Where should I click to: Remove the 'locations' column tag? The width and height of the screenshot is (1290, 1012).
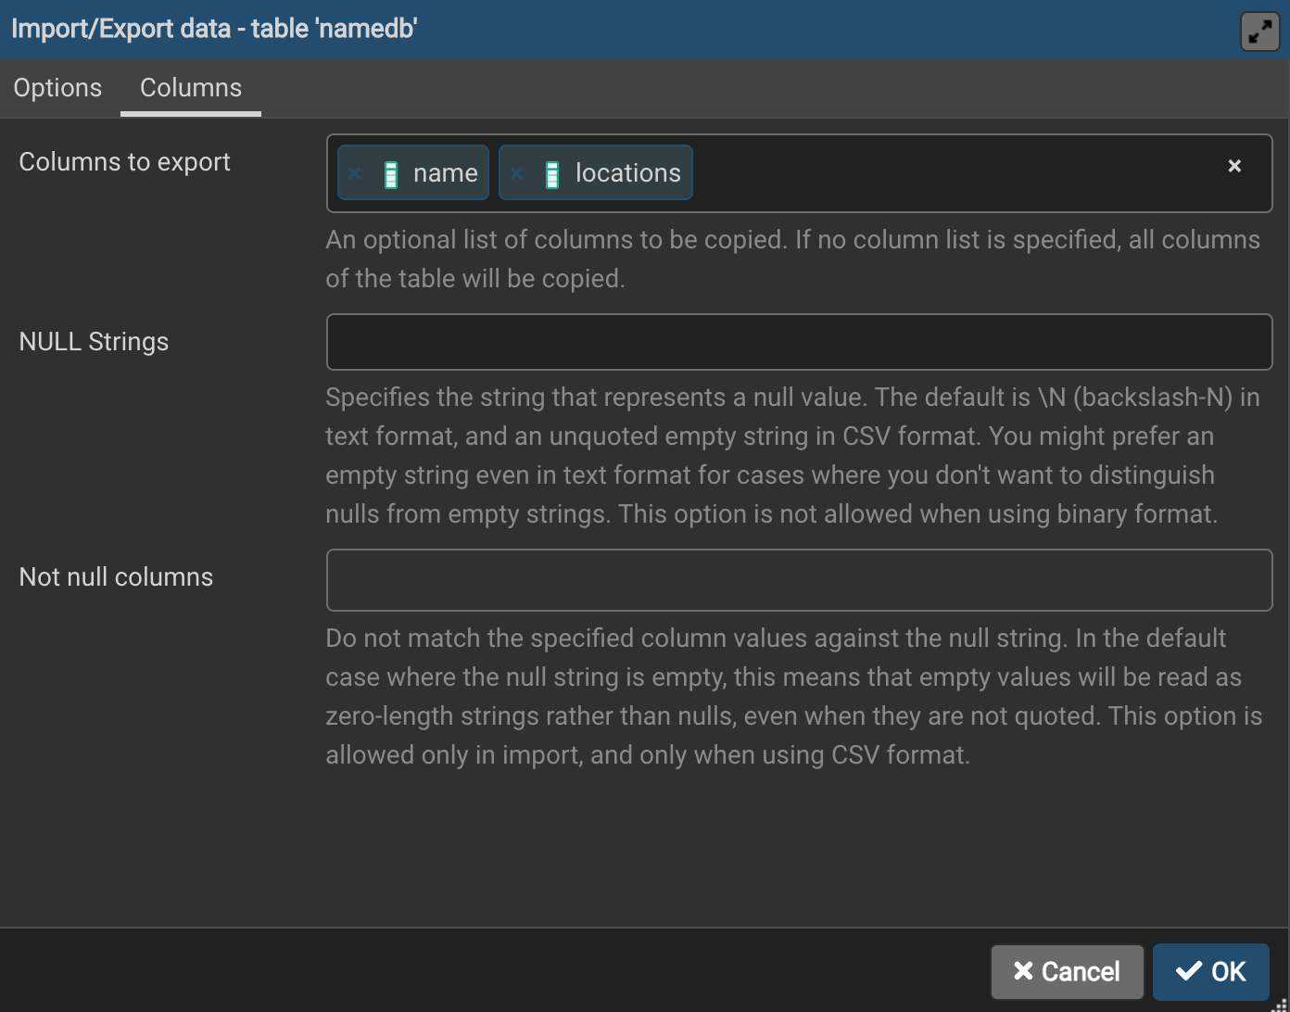coord(516,173)
